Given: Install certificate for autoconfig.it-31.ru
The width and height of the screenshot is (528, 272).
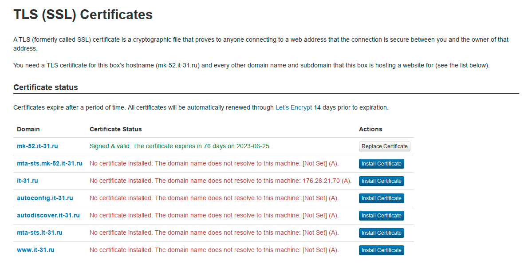Looking at the screenshot, I should [381, 198].
